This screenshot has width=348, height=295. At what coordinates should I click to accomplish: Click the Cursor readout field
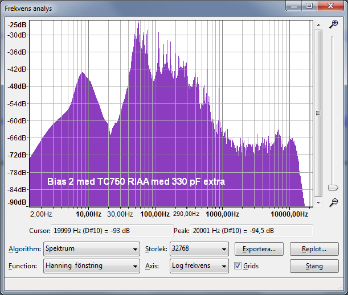click(112, 231)
